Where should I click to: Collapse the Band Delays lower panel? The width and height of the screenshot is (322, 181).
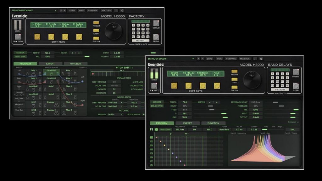point(293,122)
